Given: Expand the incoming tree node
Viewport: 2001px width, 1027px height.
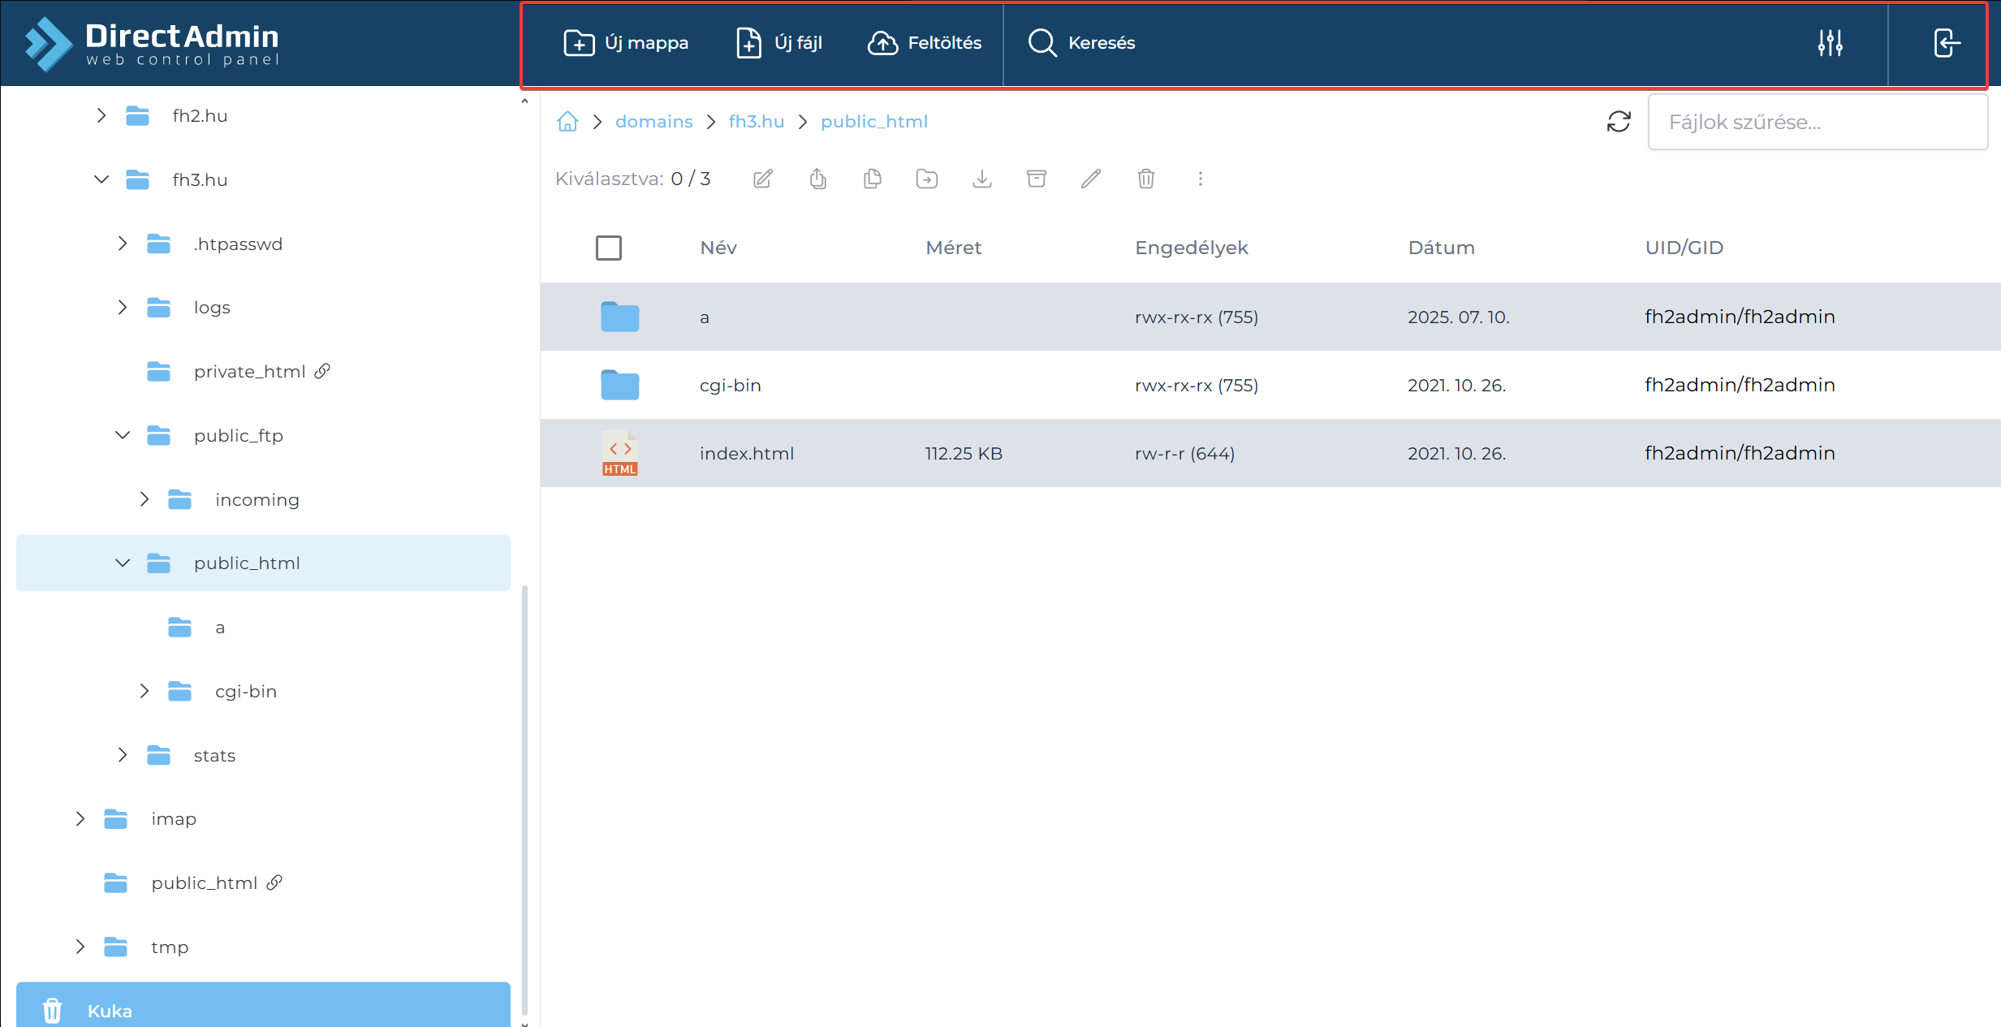Looking at the screenshot, I should pos(144,499).
